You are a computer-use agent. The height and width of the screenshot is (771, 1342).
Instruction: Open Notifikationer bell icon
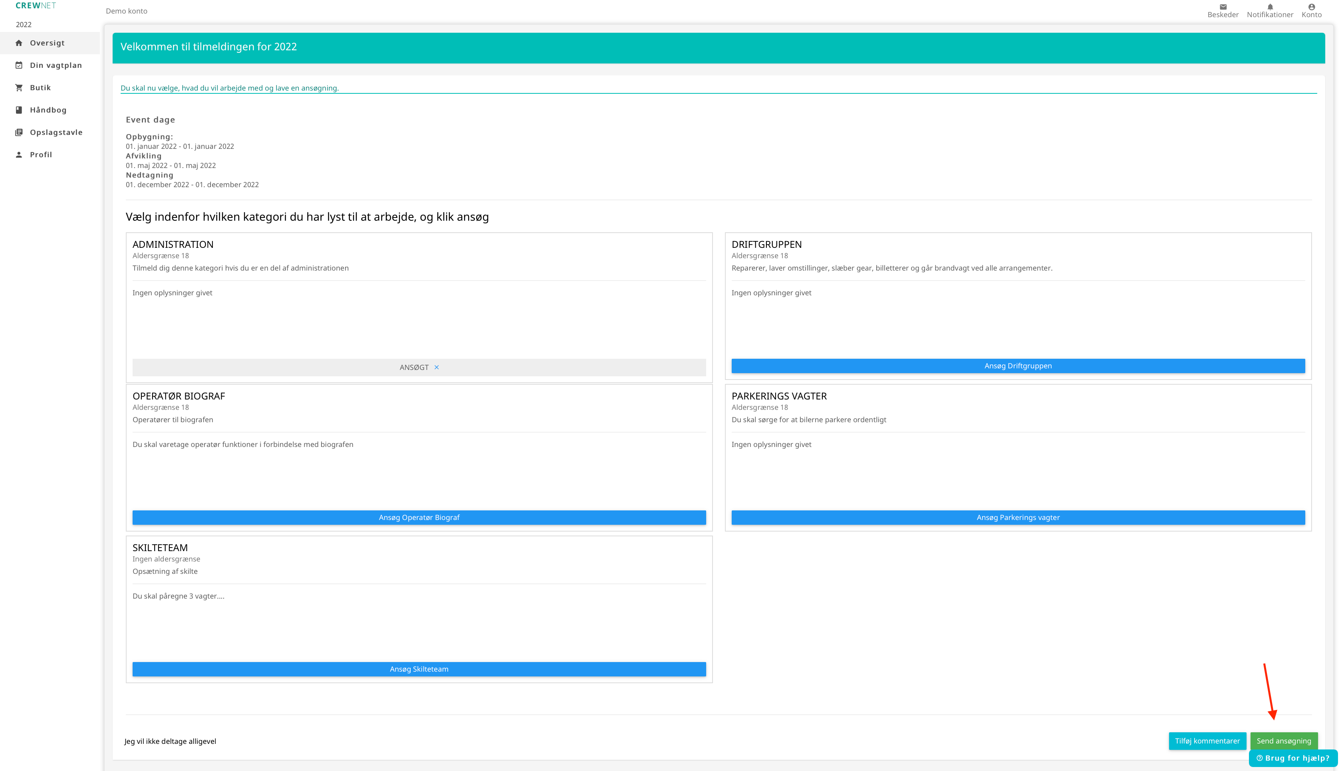[x=1270, y=7]
